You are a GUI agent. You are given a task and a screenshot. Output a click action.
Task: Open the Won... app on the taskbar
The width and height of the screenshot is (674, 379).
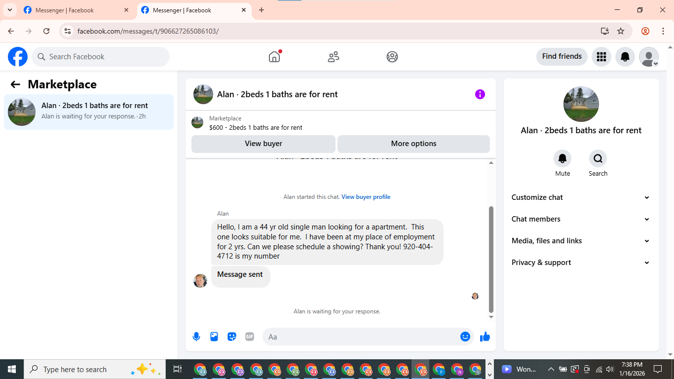[x=519, y=369]
